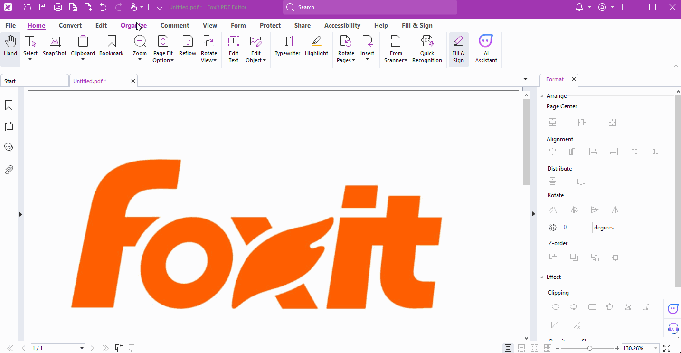Enable single page view in status bar
Image resolution: width=681 pixels, height=353 pixels.
coord(508,348)
